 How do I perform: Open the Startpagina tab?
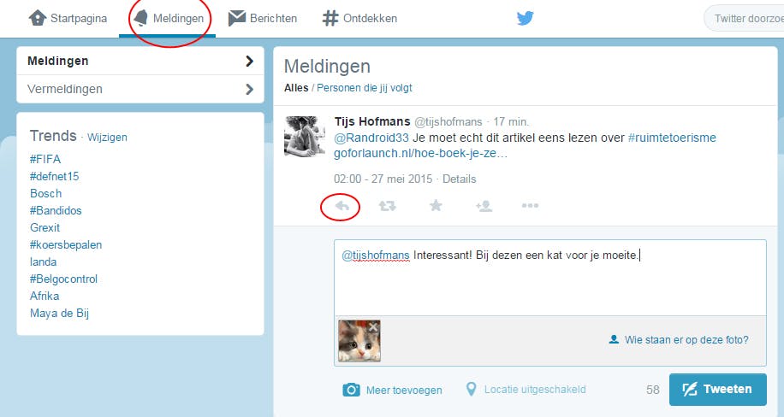68,19
